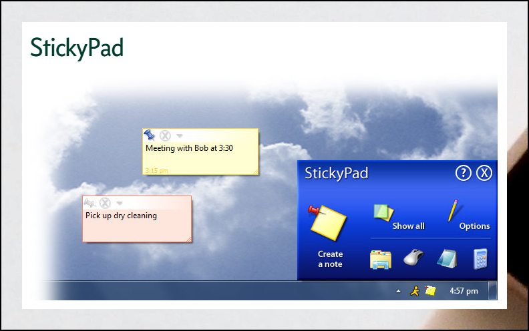Click the Show all stacked notes icon
Image resolution: width=529 pixels, height=331 pixels.
(x=383, y=212)
